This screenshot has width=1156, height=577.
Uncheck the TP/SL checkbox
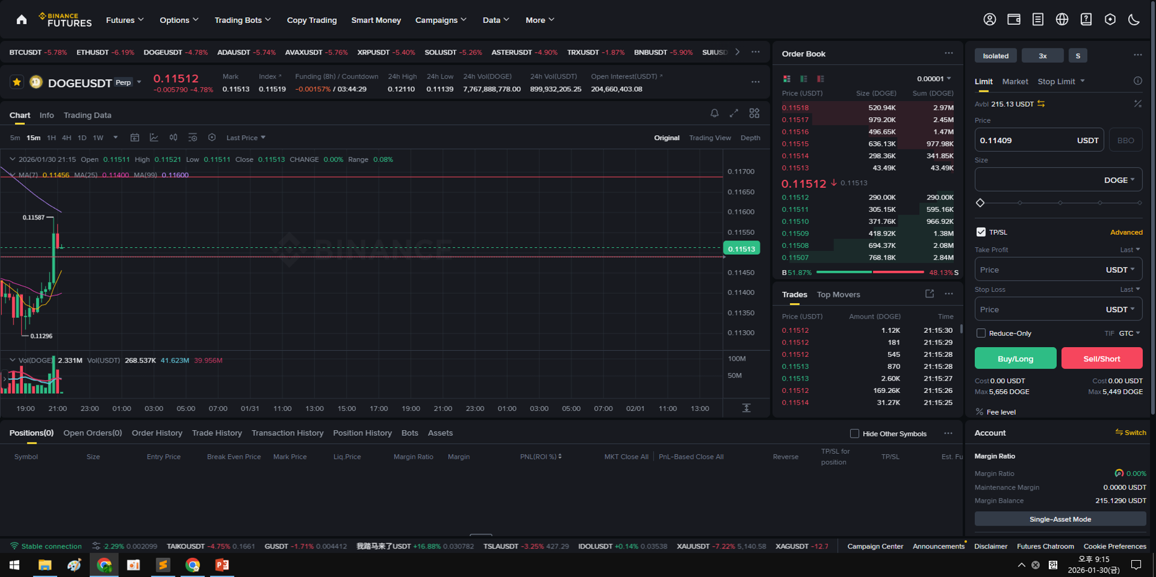[980, 232]
